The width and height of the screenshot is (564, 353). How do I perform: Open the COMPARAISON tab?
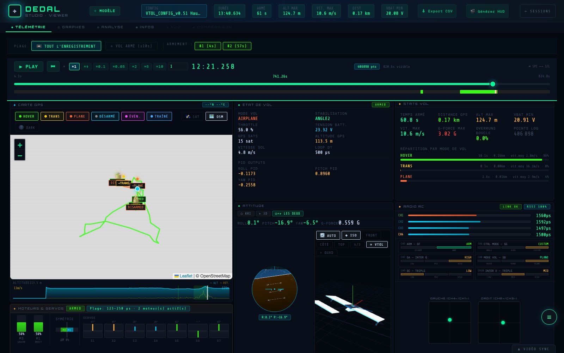point(213,27)
